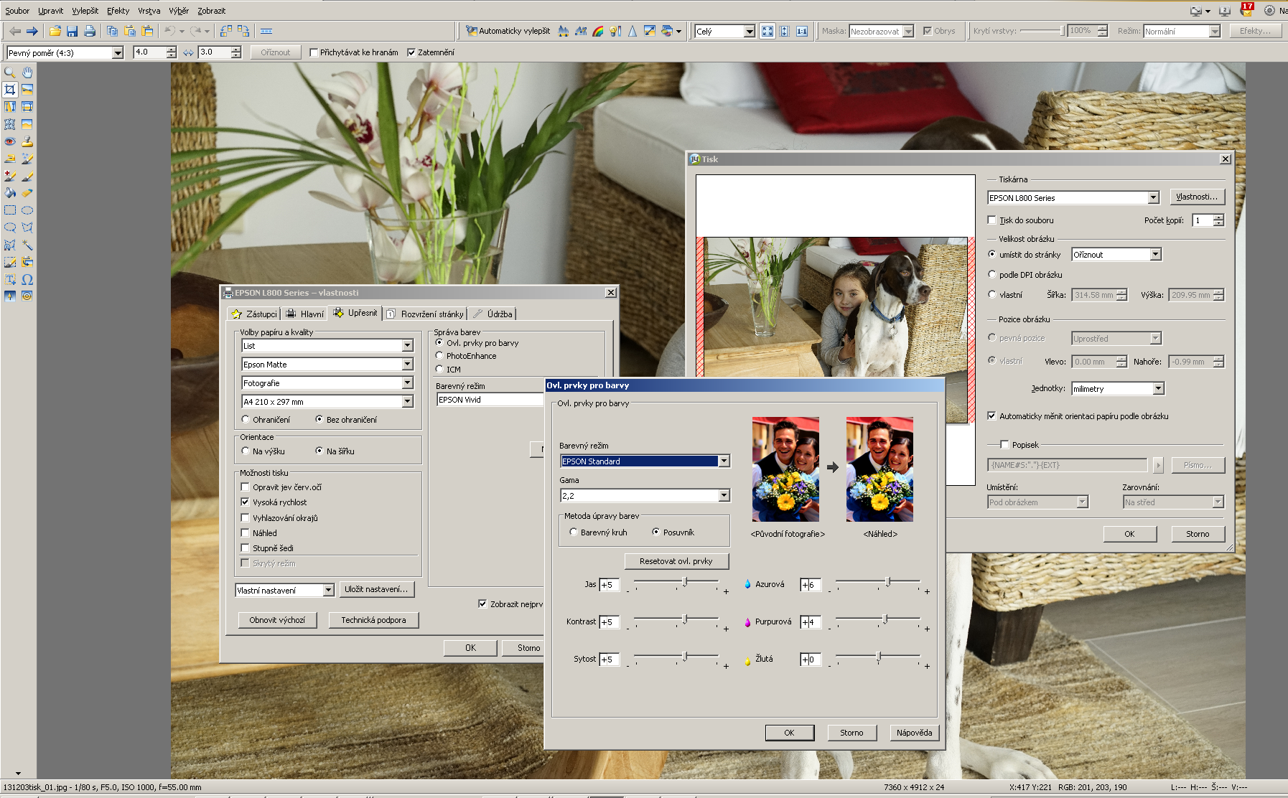The width and height of the screenshot is (1288, 798).
Task: Open the 'Barevný režim' EPSON Standard dropdown
Action: pos(724,461)
